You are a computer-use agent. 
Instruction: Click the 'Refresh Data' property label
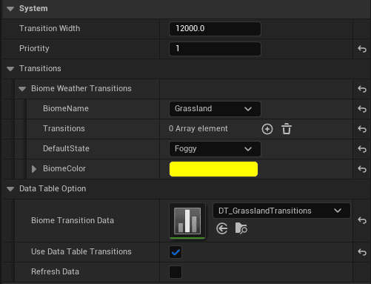point(55,272)
